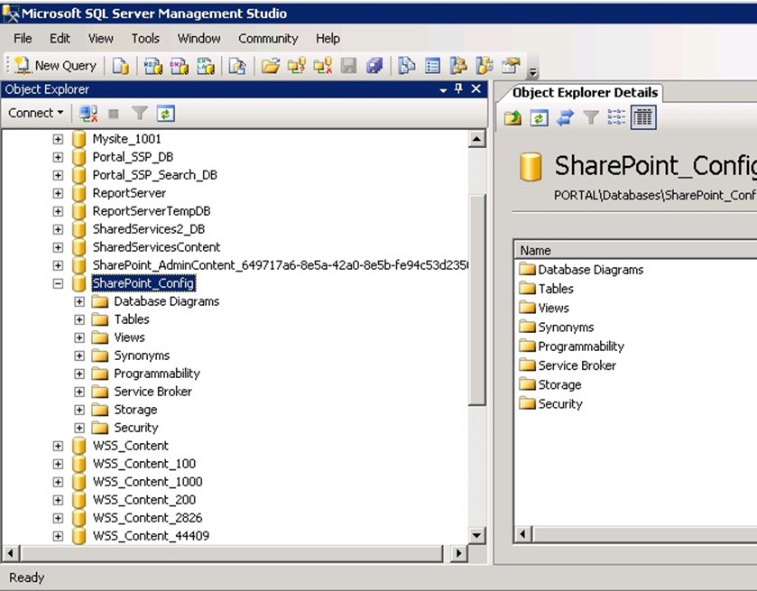
Task: Click the New Query toolbar button
Action: point(55,66)
